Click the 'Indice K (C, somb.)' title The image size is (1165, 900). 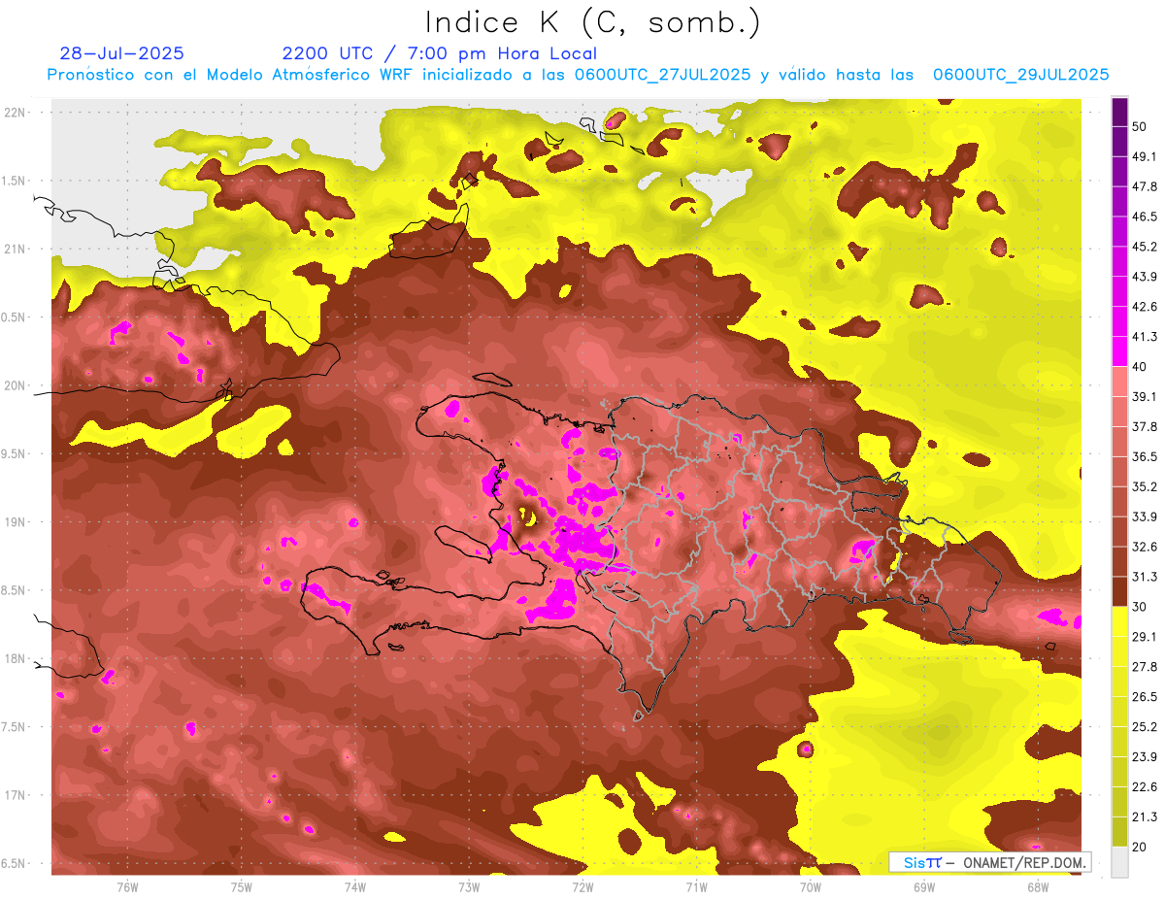point(593,23)
